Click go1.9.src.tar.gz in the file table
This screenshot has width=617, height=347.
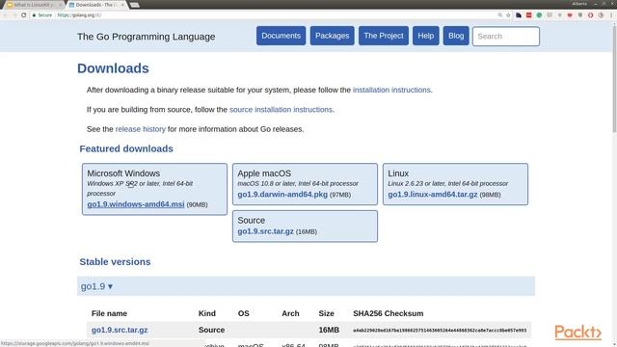click(x=120, y=330)
